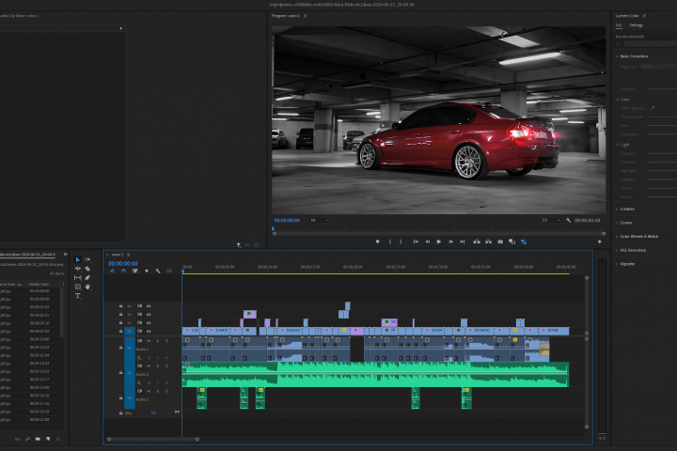Image resolution: width=677 pixels, height=451 pixels.
Task: Select the Selection arrow tool
Action: pos(78,260)
